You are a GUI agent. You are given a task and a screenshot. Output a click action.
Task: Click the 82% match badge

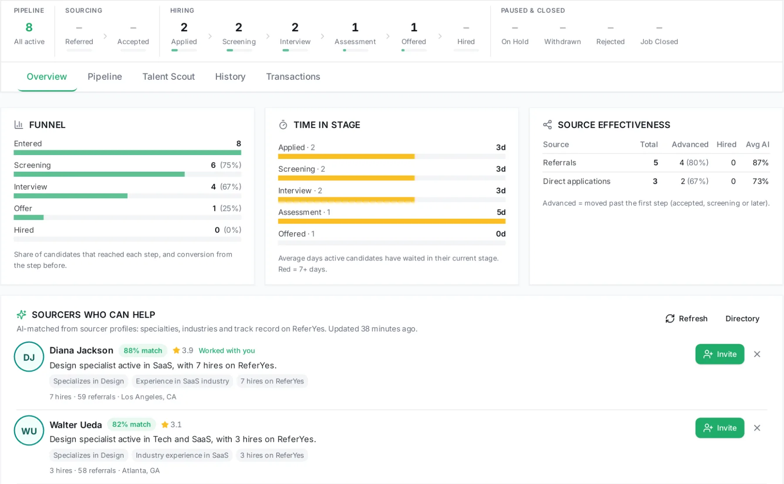point(132,424)
